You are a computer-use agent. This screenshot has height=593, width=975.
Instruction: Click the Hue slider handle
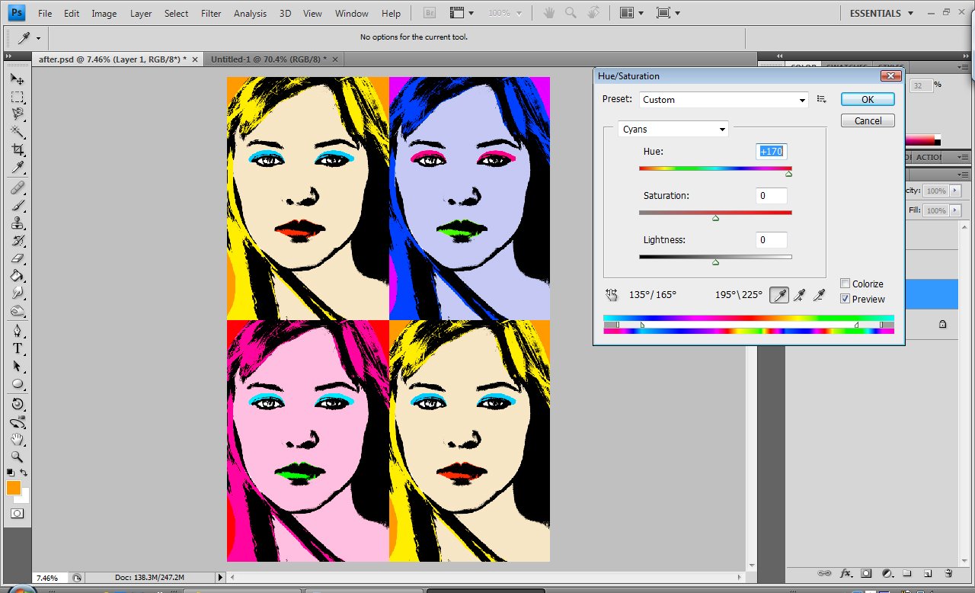[x=788, y=174]
